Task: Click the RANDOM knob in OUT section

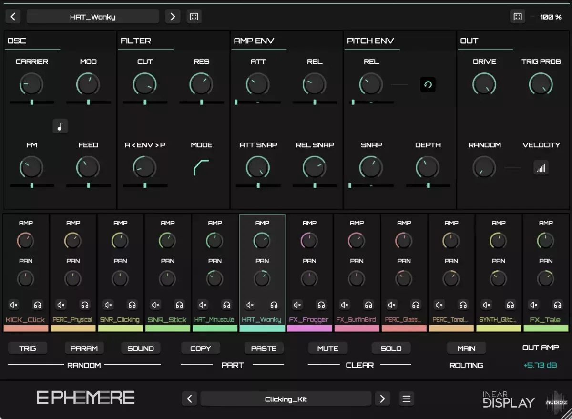Action: click(484, 168)
